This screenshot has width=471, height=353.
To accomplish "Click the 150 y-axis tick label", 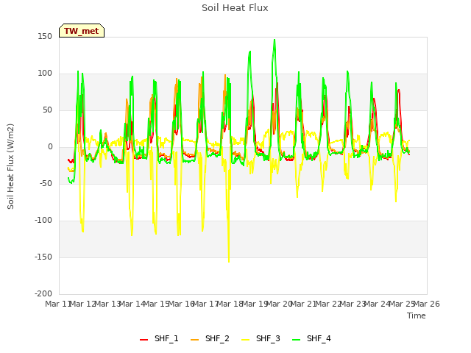I will tap(45, 36).
